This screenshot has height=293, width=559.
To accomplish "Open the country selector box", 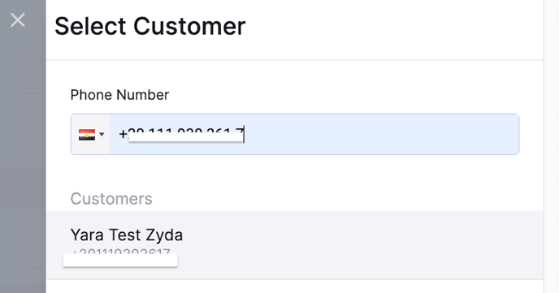I will pyautogui.click(x=90, y=134).
